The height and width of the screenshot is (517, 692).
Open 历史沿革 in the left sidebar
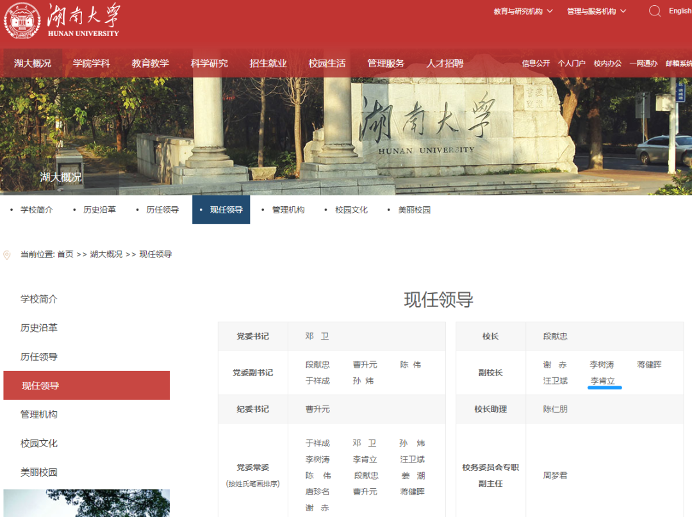click(x=39, y=328)
